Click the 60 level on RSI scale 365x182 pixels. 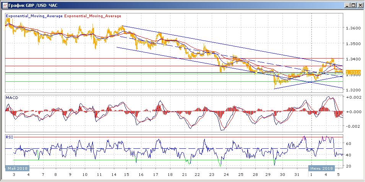(x=349, y=144)
